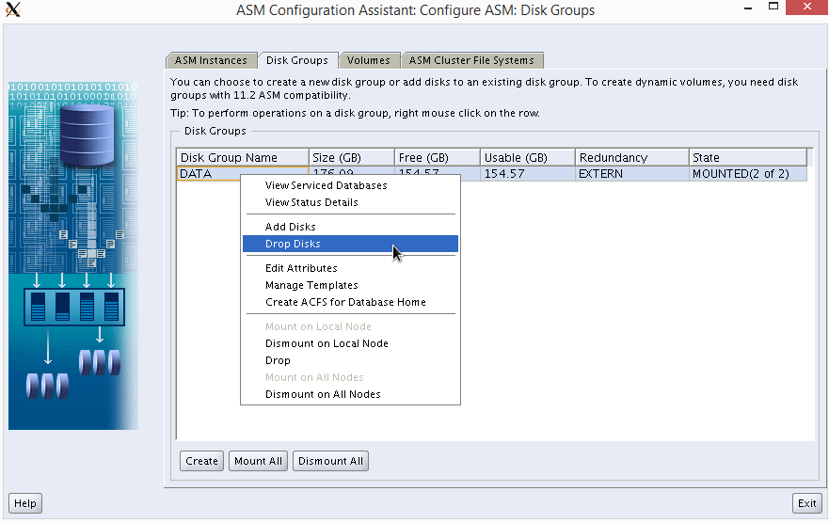Choose Dismount on Local Node
829x523 pixels.
pos(327,343)
